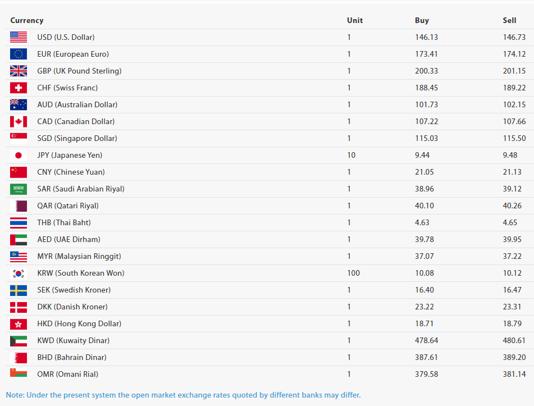Select the UK Union Jack flag

pos(19,71)
